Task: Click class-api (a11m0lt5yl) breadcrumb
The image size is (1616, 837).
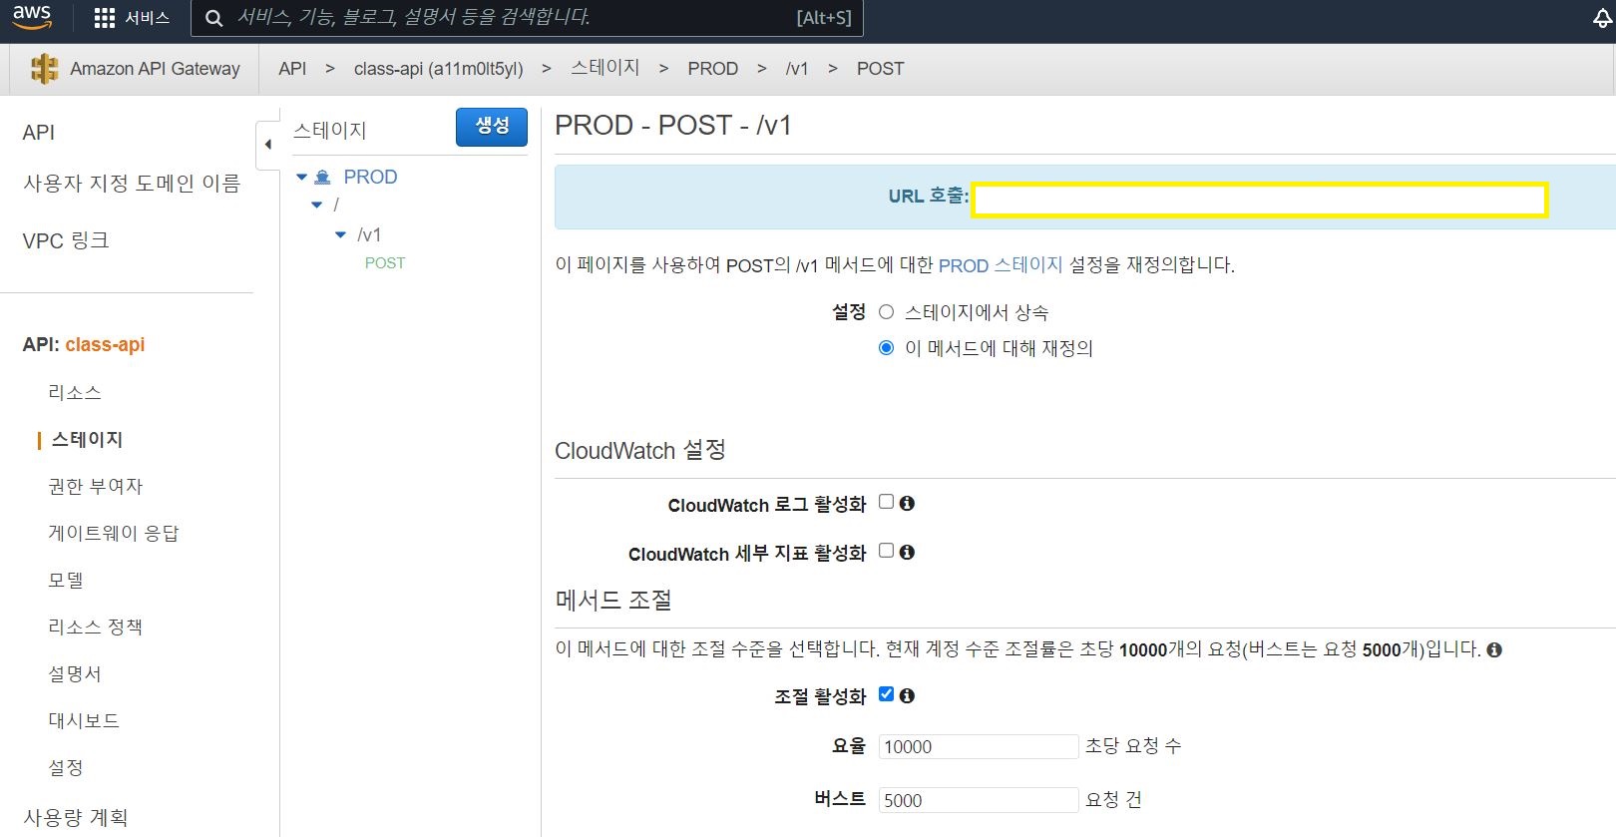Action: (439, 69)
